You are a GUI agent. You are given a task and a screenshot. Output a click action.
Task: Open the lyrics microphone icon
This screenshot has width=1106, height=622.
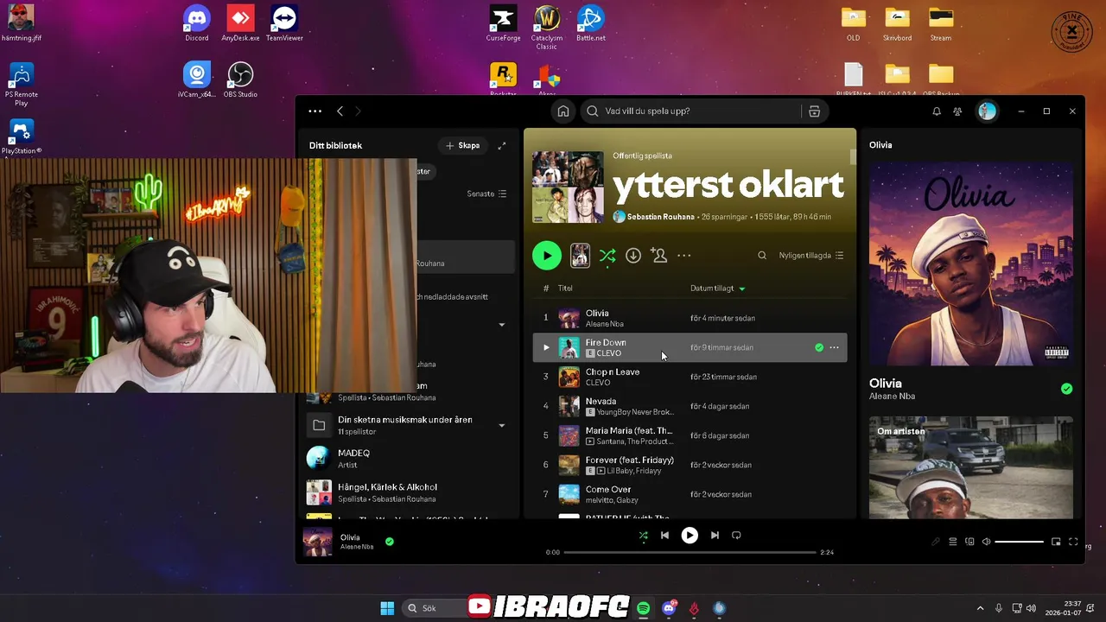tap(936, 542)
